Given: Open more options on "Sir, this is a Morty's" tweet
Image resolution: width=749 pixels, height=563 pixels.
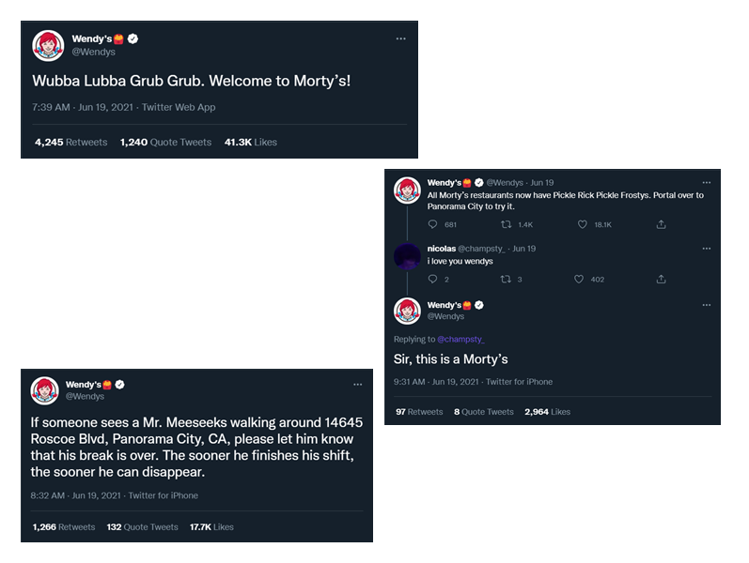Looking at the screenshot, I should point(706,305).
